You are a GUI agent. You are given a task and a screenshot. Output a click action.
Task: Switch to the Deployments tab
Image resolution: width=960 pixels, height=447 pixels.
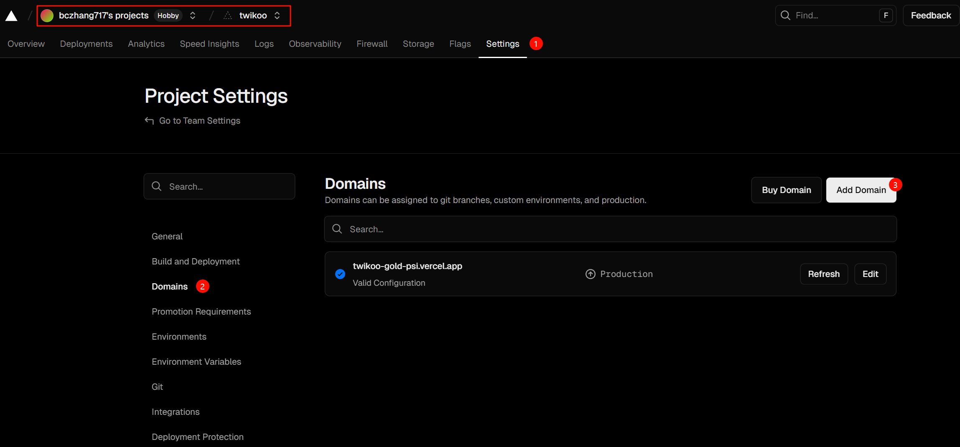86,44
